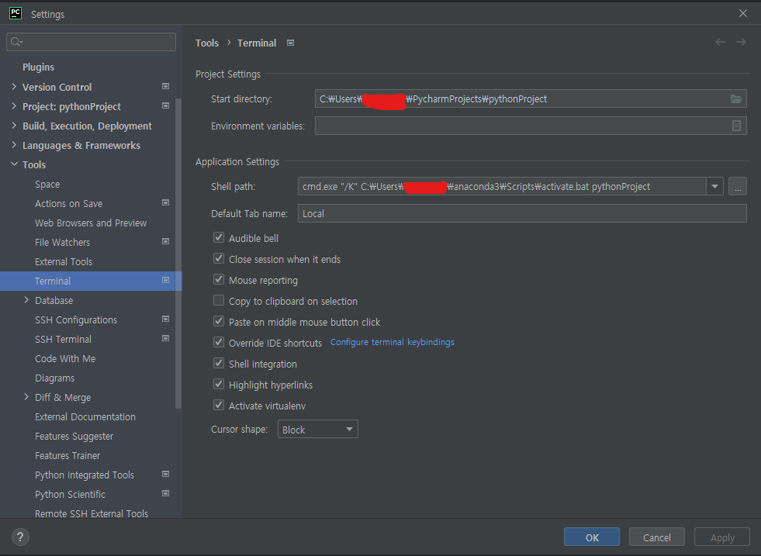The height and width of the screenshot is (556, 761).
Task: Click the settings tree vertical scrollbar
Action: [178, 254]
